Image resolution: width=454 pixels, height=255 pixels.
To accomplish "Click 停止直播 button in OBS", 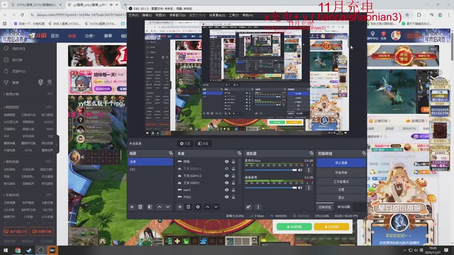I will click(341, 163).
